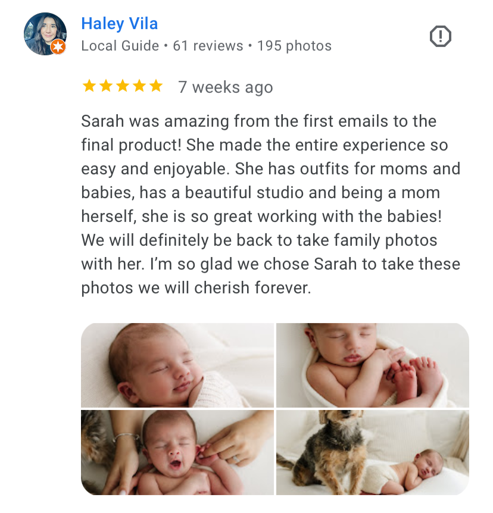This screenshot has width=493, height=513.
Task: Open Haley Vila's profile picture
Action: tap(45, 34)
